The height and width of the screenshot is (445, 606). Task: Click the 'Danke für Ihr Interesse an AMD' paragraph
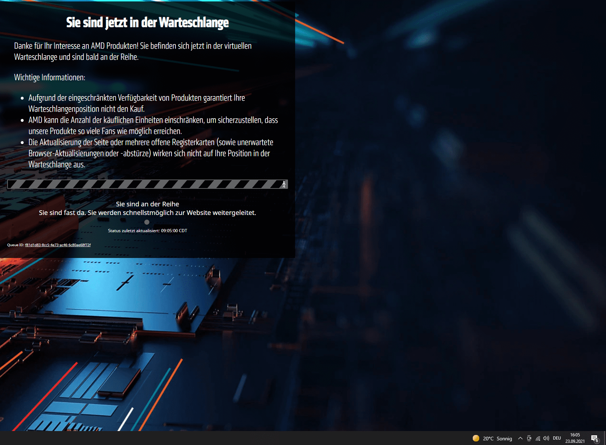coord(133,52)
